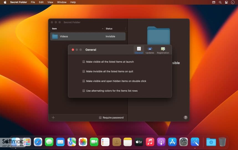The image size is (238, 150).
Task: Toggle open hidden items on double click
Action: coord(84,81)
